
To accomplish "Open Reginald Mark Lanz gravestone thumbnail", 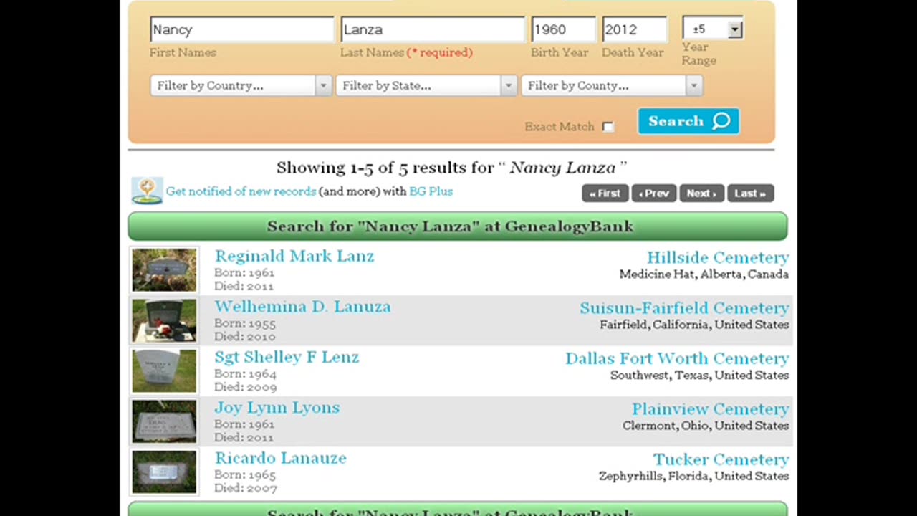I will click(164, 270).
